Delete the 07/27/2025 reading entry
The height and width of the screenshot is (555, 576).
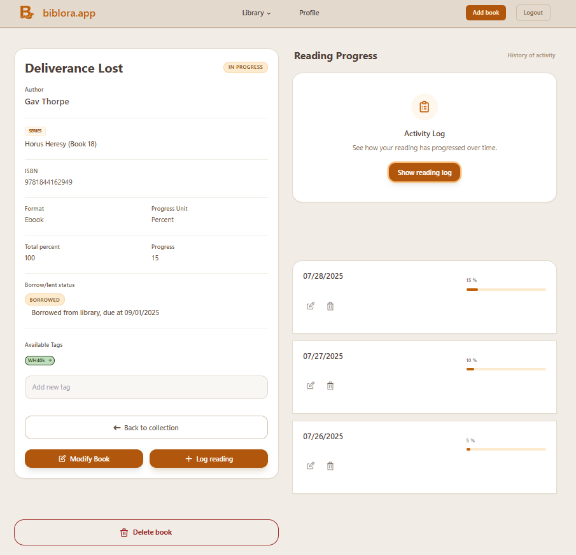[x=330, y=386]
